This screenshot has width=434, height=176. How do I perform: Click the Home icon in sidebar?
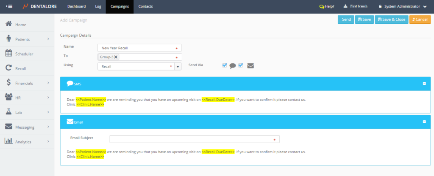click(x=8, y=24)
